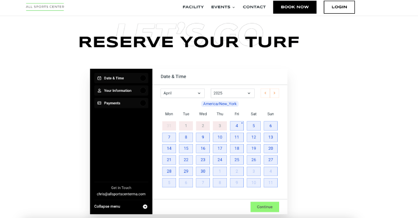Open the Contact menu item

254,7
